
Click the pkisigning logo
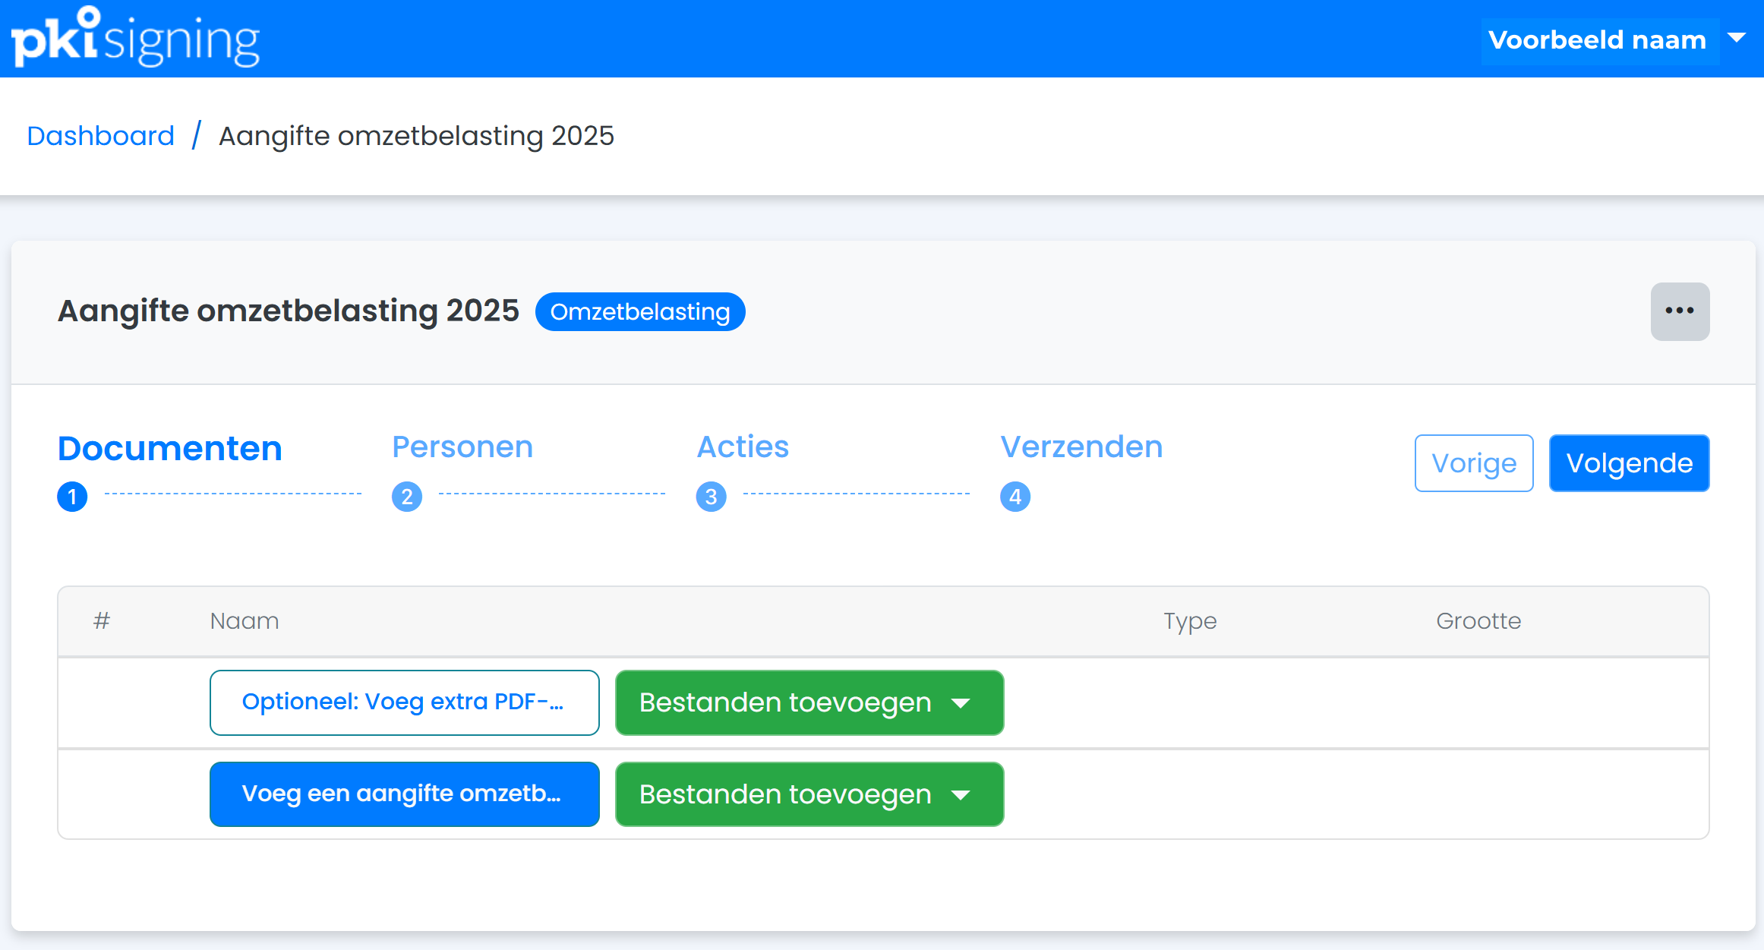[135, 37]
